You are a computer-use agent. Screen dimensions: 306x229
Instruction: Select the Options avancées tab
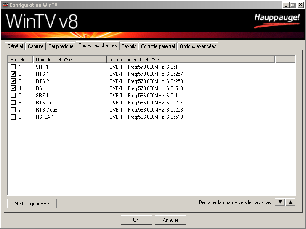198,46
